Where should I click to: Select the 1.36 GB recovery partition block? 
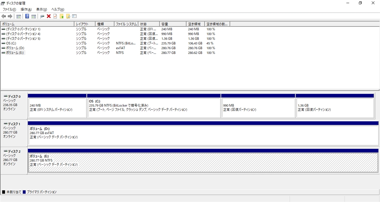pyautogui.click(x=335, y=106)
